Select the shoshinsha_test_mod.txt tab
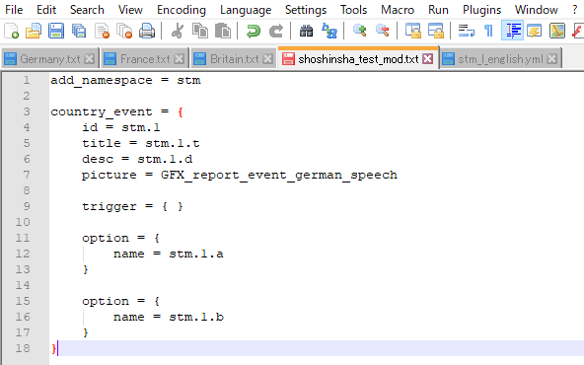The width and height of the screenshot is (584, 365). click(x=358, y=58)
